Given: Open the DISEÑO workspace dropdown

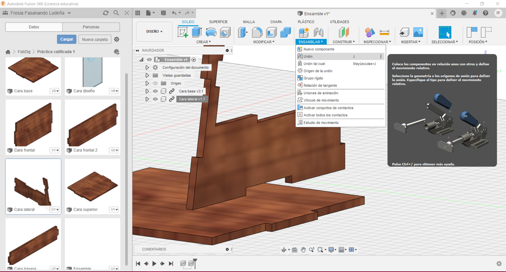Looking at the screenshot, I should click(154, 31).
